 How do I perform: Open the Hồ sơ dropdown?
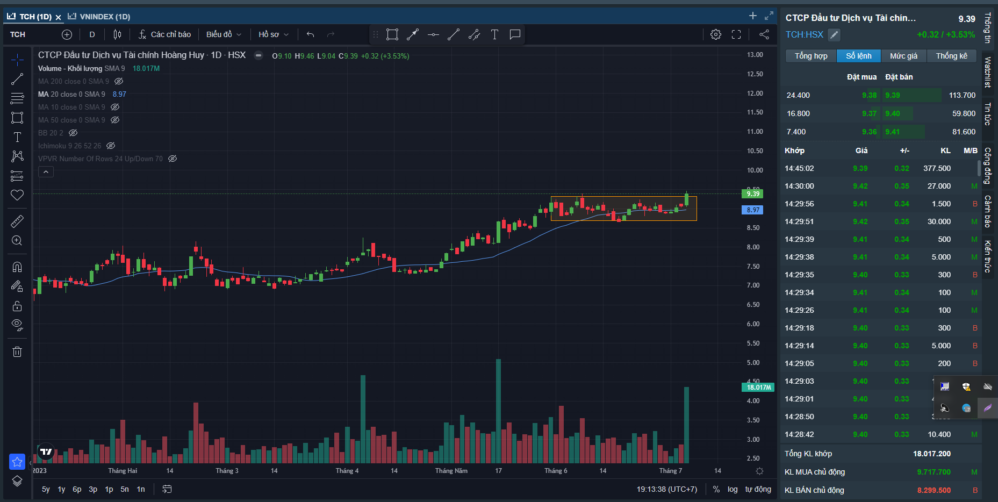point(273,34)
